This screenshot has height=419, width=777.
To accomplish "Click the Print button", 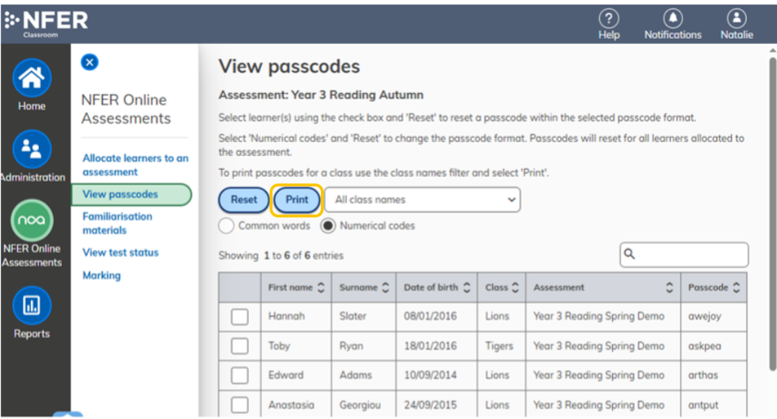I will click(x=297, y=199).
